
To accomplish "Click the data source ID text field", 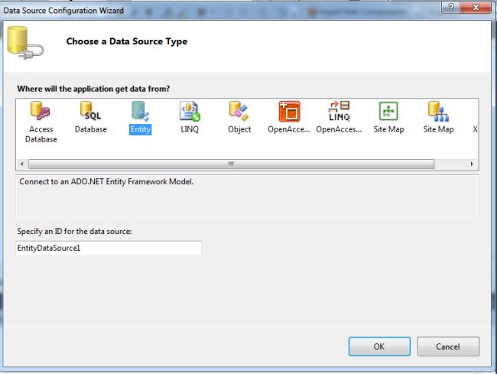I will pyautogui.click(x=109, y=249).
